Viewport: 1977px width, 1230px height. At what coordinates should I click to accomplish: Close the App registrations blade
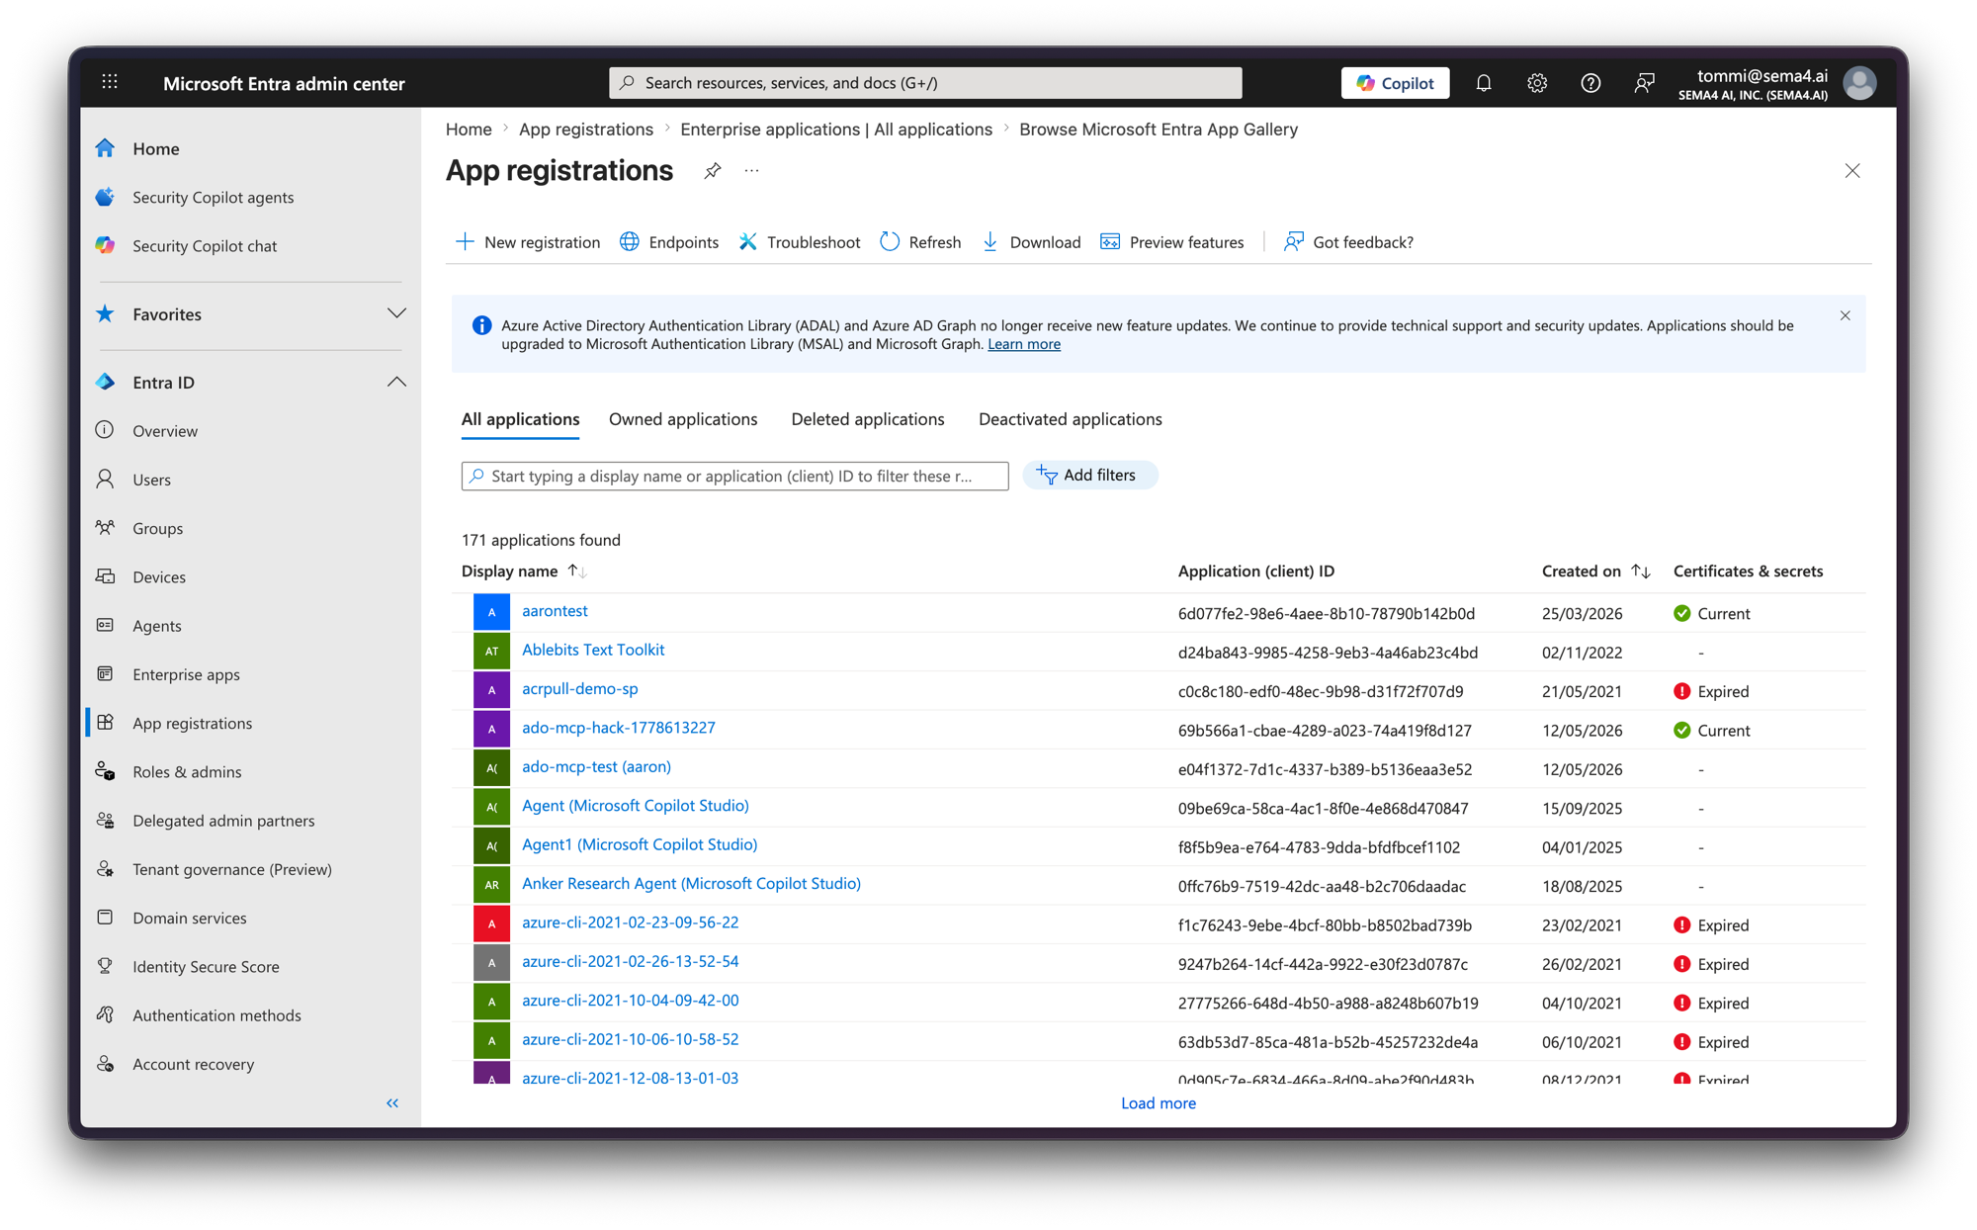(x=1851, y=171)
